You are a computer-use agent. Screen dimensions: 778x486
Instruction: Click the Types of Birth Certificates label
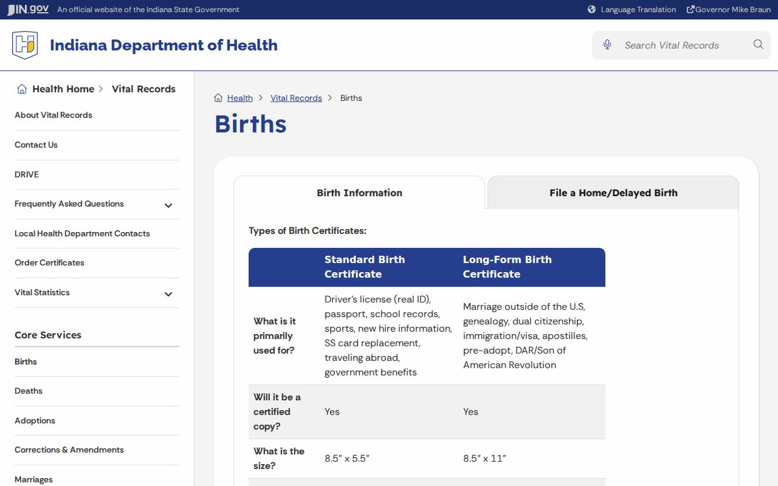coord(308,231)
